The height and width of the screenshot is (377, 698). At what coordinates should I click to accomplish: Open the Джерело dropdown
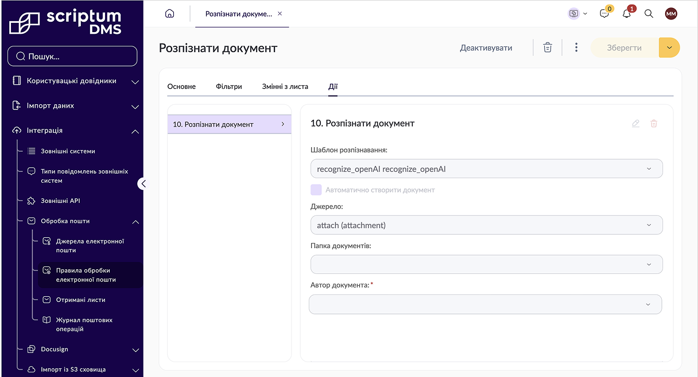pyautogui.click(x=486, y=225)
